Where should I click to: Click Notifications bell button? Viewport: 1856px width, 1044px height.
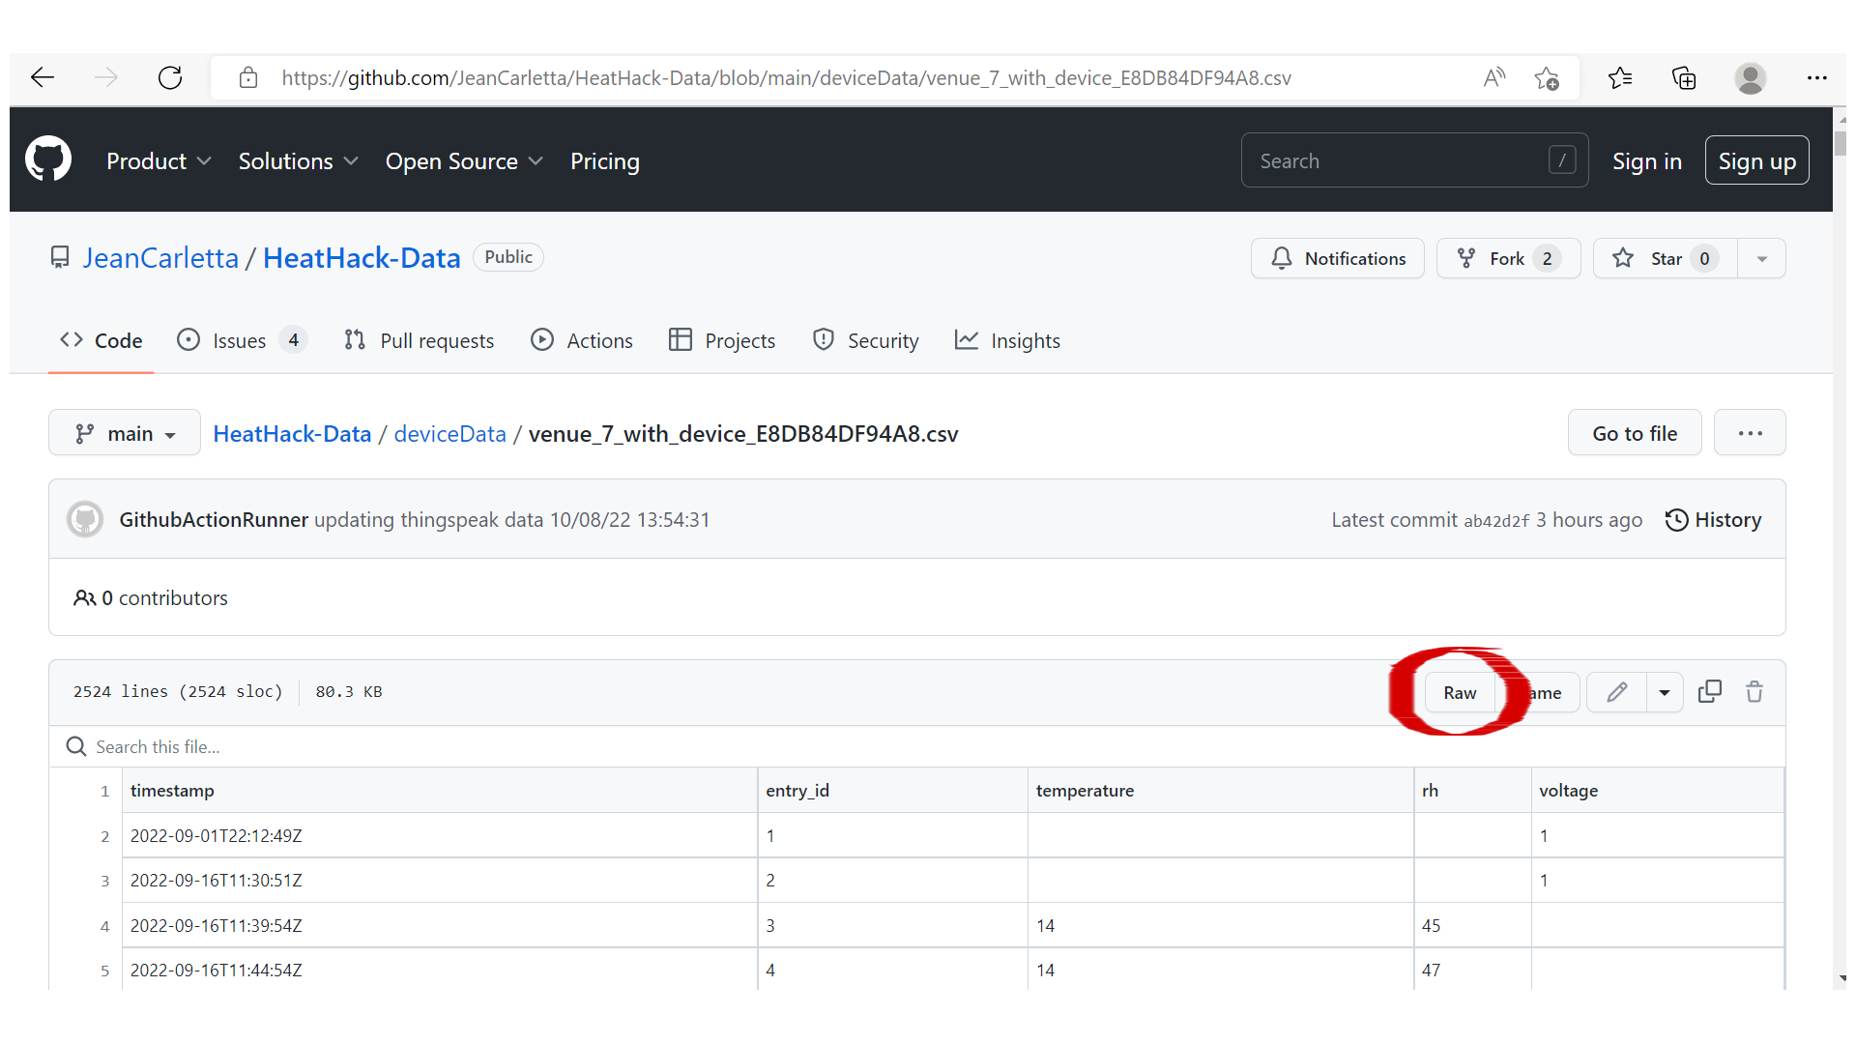(1338, 259)
